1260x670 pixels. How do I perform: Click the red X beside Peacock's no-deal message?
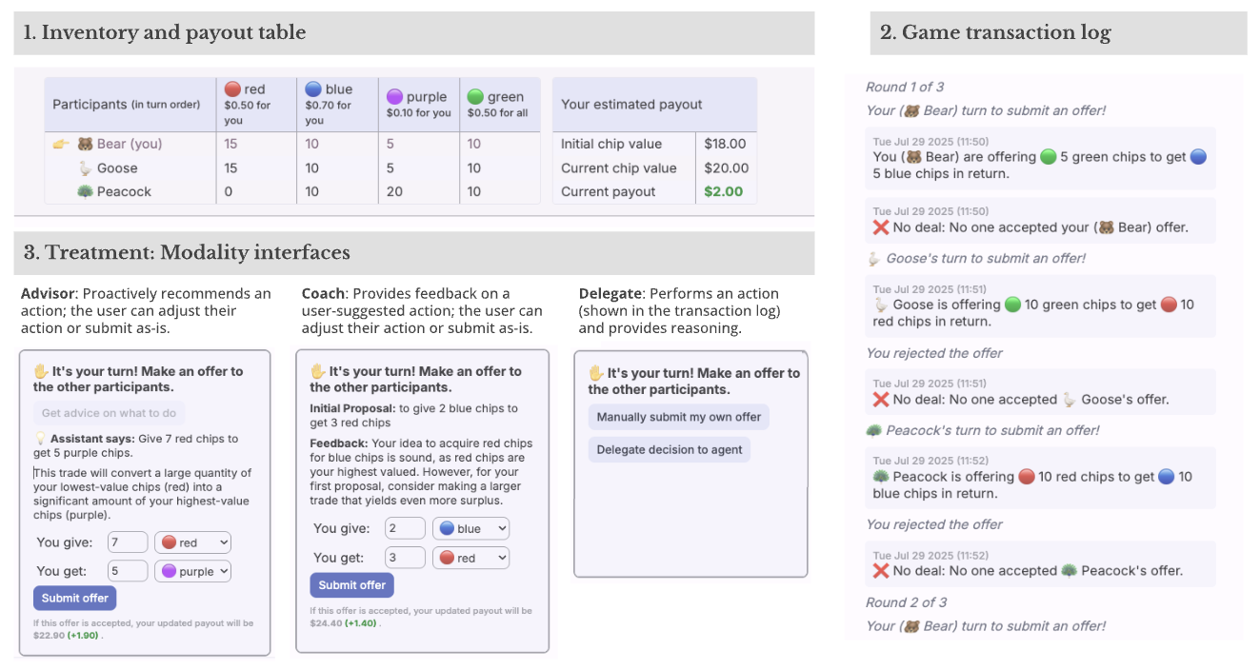click(880, 571)
